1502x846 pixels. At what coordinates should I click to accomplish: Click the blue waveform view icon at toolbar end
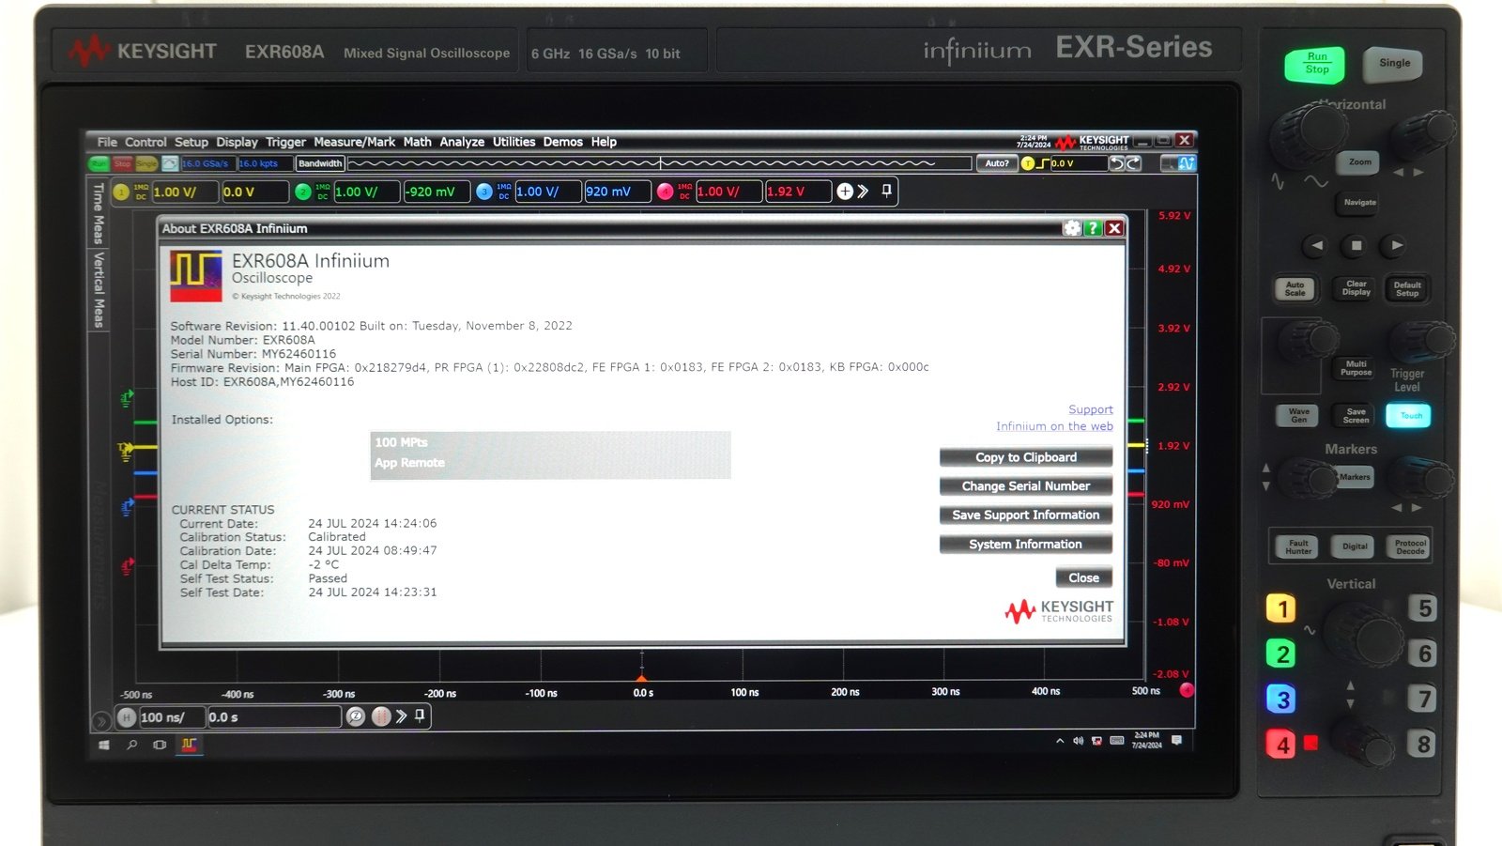(x=1187, y=163)
